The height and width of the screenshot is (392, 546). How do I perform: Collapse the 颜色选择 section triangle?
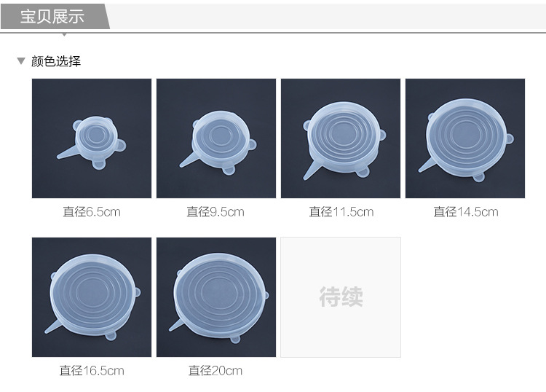[x=21, y=61]
